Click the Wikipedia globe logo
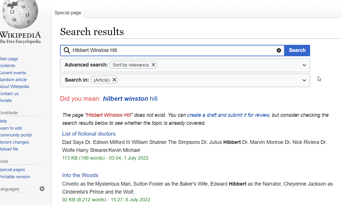 coord(19,14)
